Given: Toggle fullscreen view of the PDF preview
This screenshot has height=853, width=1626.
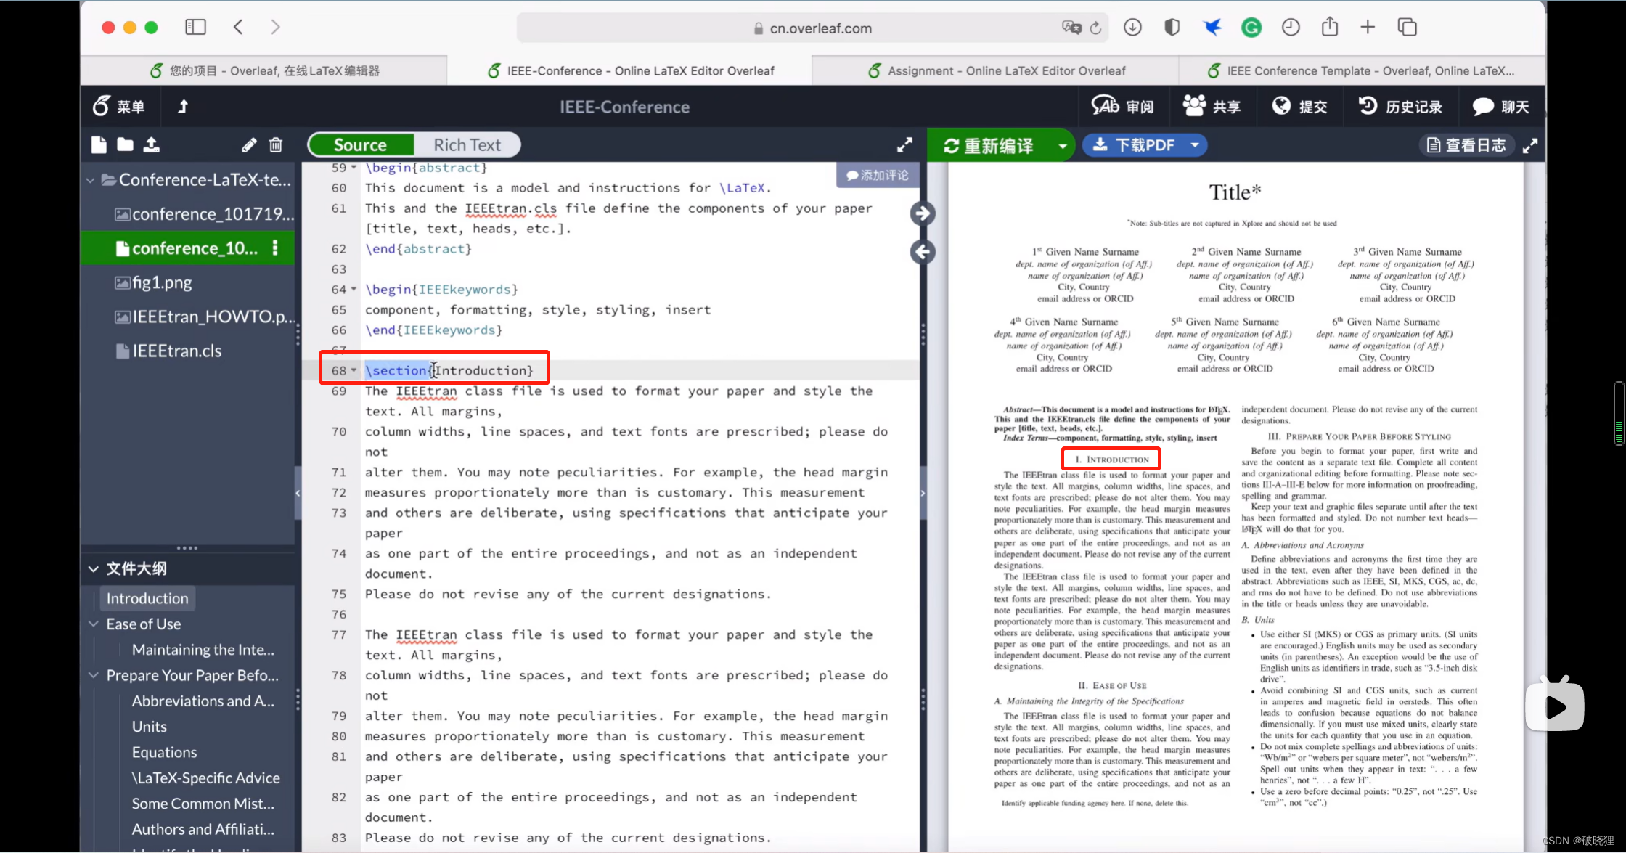Looking at the screenshot, I should [x=1530, y=145].
